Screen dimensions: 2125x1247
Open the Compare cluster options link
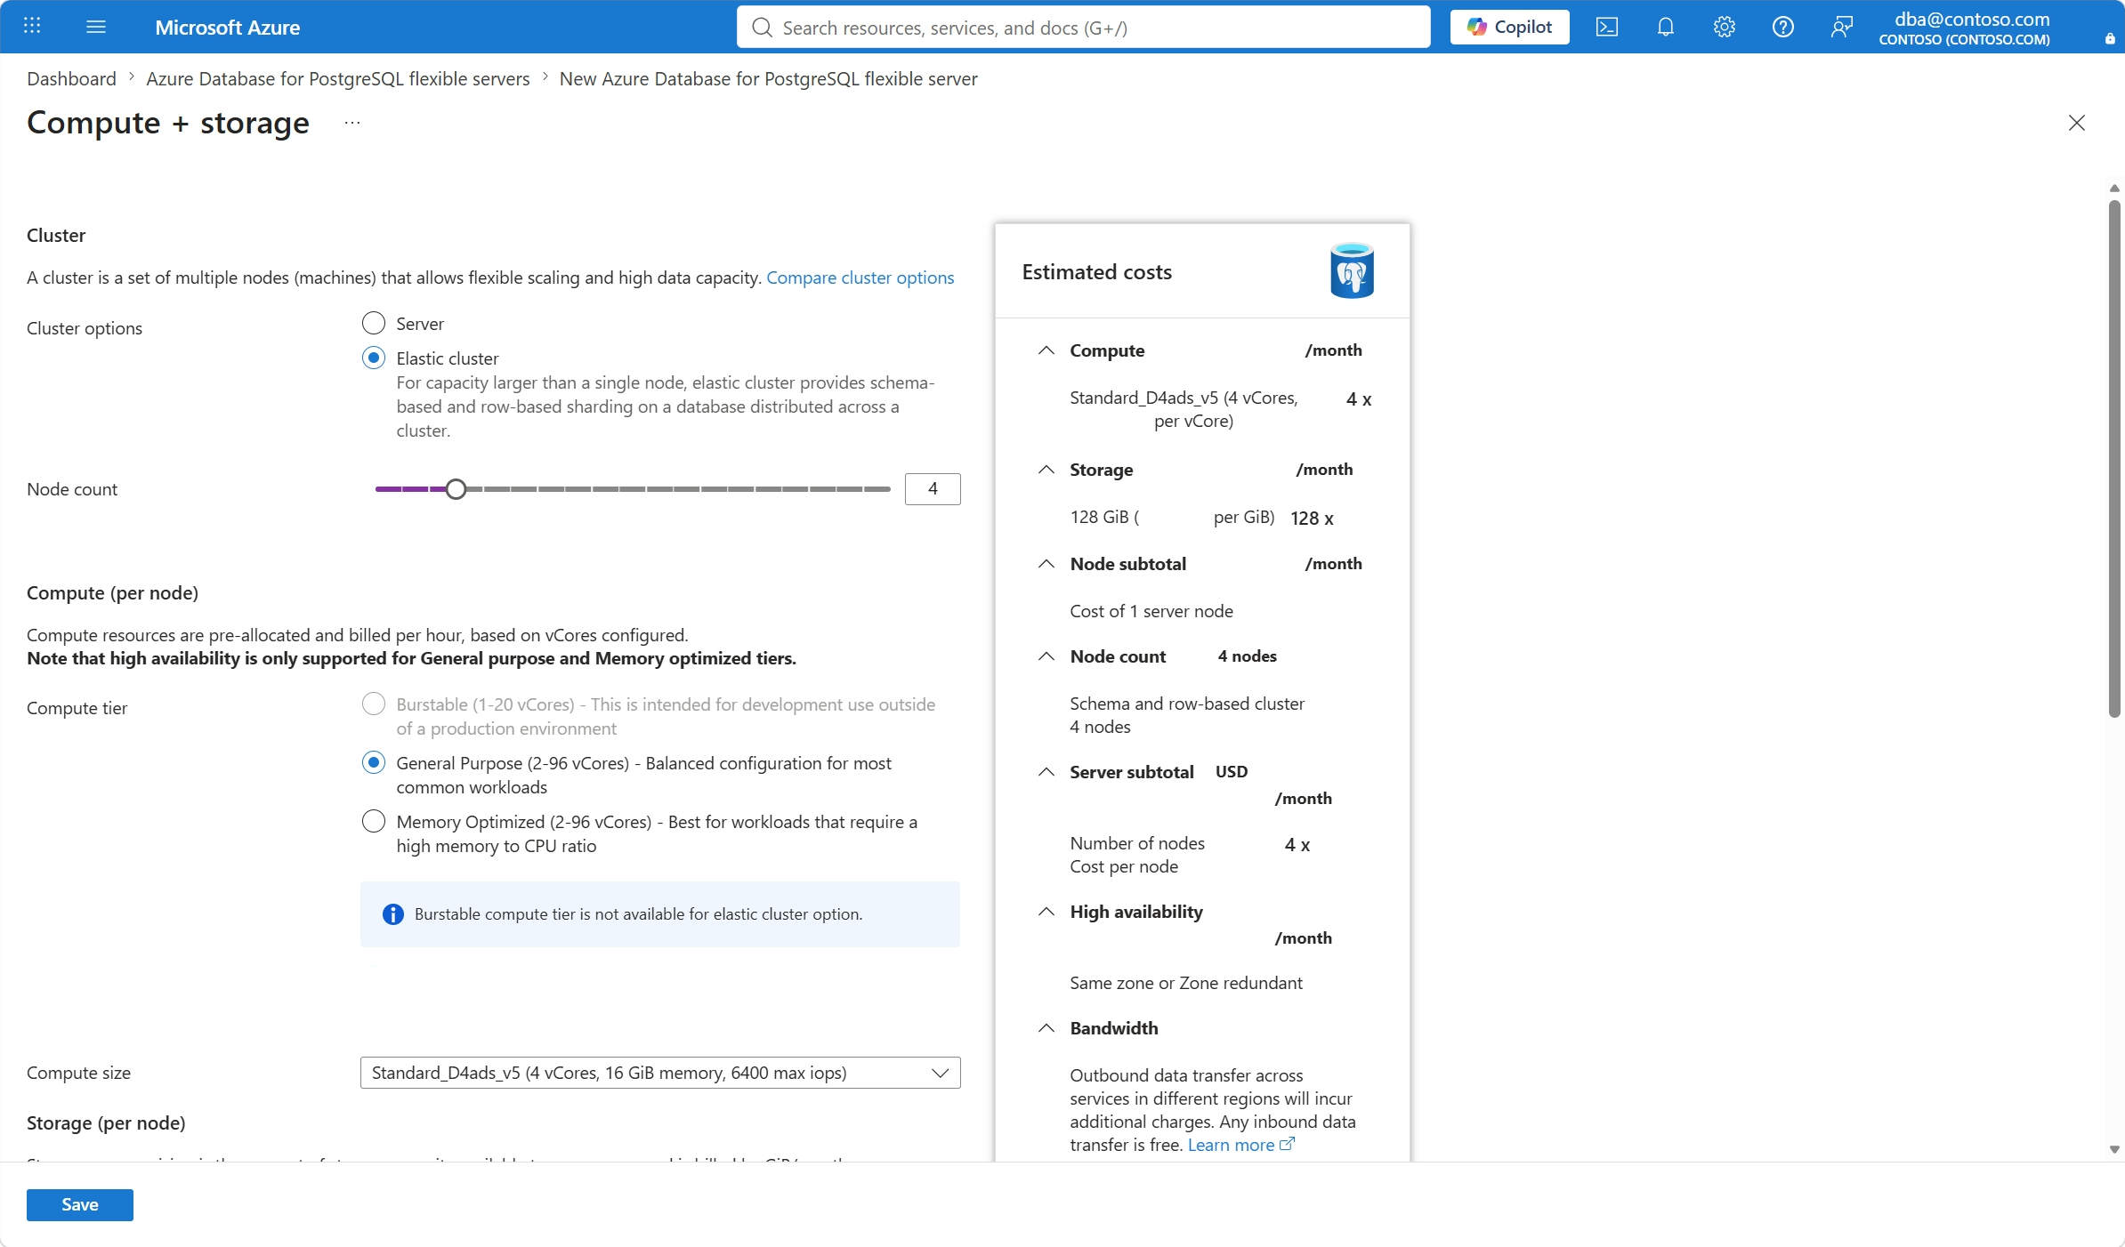pos(861,278)
